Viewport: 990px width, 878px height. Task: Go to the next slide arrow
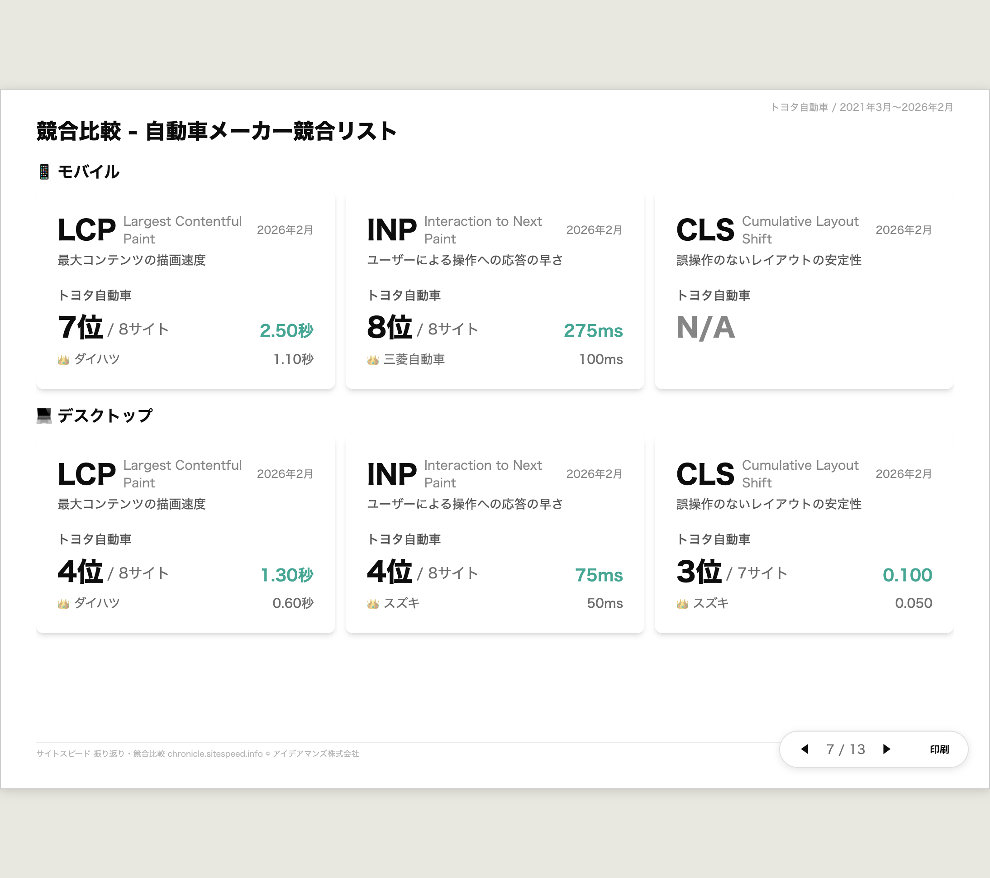coord(887,749)
